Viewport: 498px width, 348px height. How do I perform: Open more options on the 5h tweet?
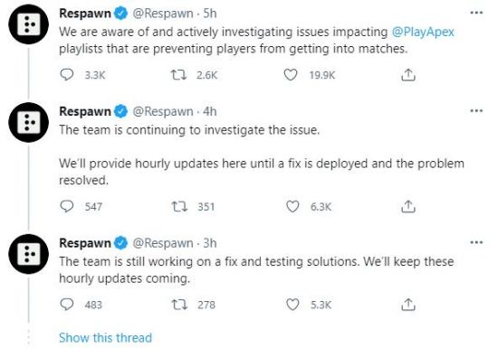[x=476, y=13]
